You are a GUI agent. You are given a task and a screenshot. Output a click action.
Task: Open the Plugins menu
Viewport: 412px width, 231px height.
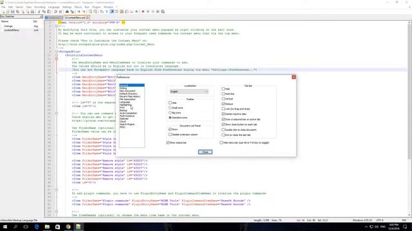96,7
